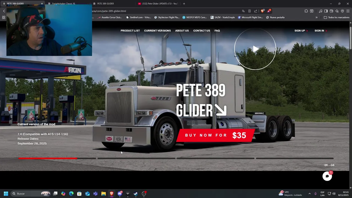352x198 pixels.
Task: Click the browser back arrow
Action: pyautogui.click(x=4, y=11)
